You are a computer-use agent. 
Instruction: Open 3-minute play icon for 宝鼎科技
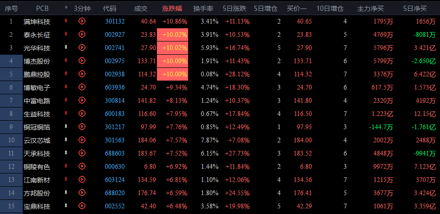(82, 206)
